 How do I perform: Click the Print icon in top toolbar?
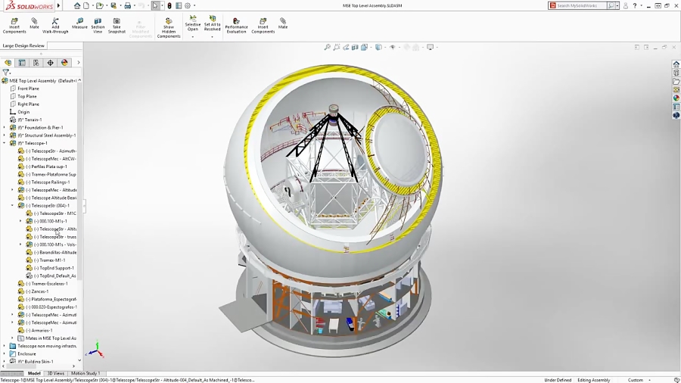point(127,6)
